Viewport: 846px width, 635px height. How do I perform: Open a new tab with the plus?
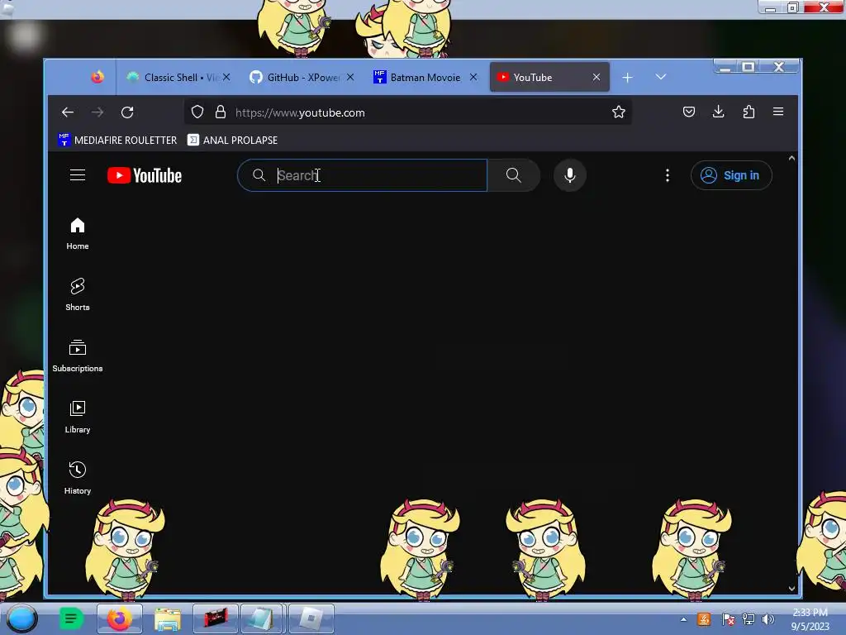(x=627, y=78)
